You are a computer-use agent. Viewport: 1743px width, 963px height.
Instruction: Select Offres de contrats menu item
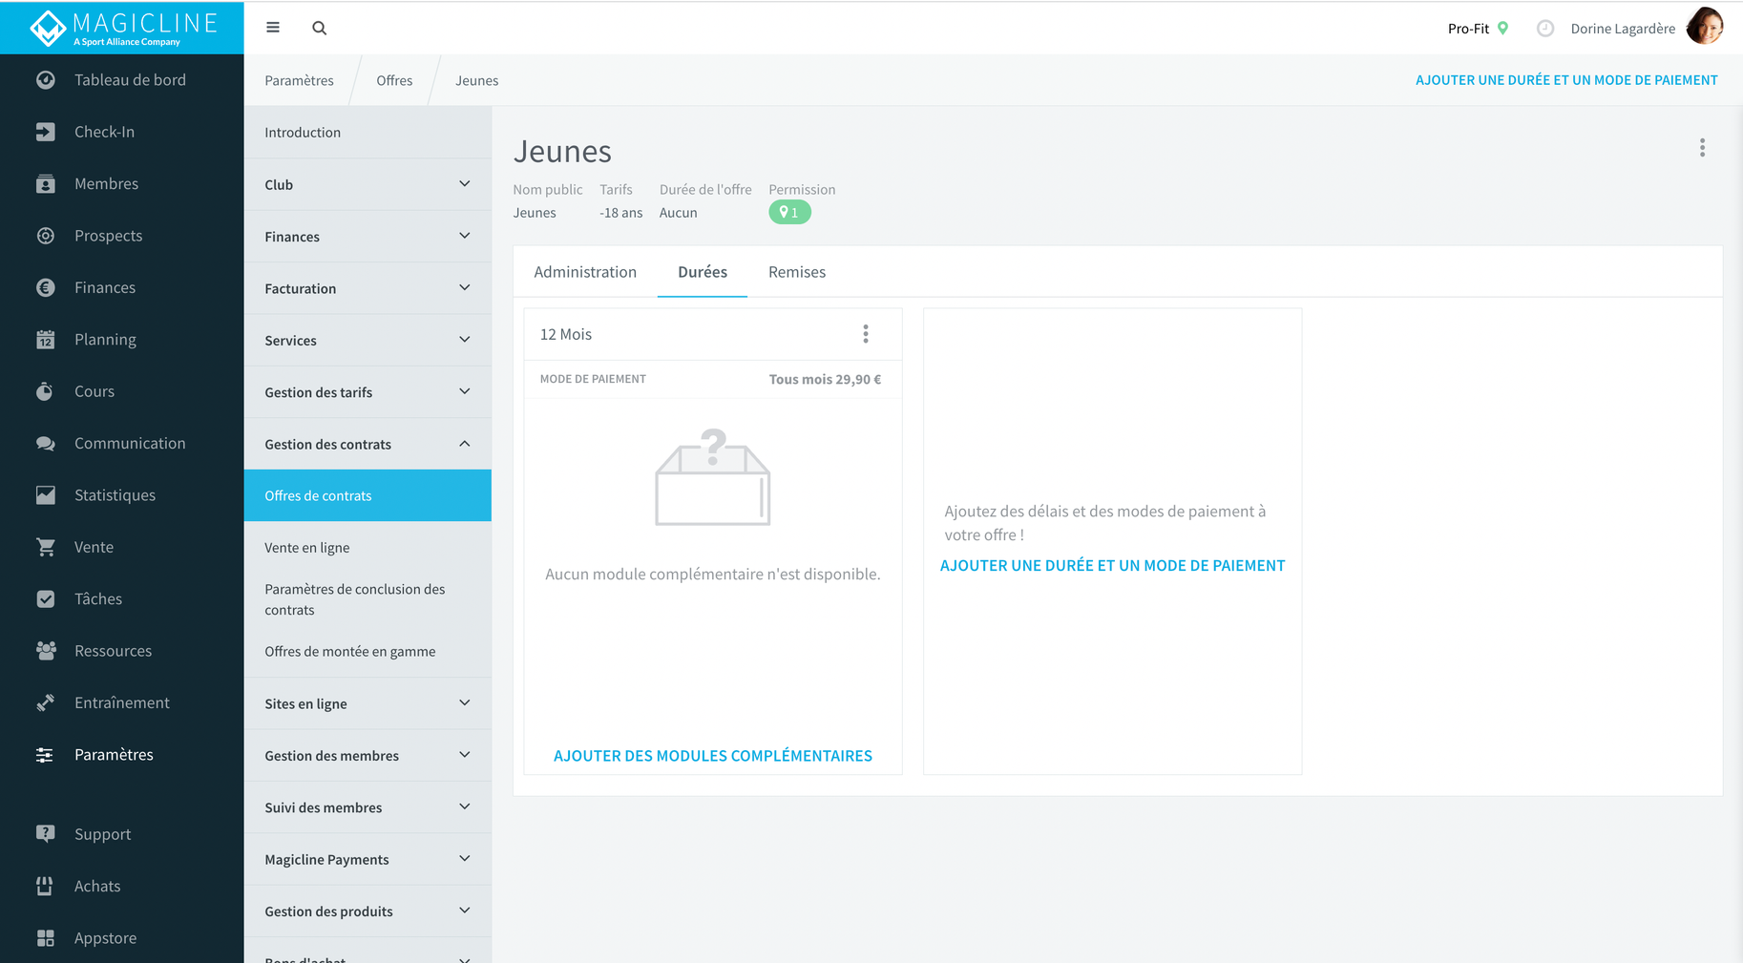(x=367, y=495)
